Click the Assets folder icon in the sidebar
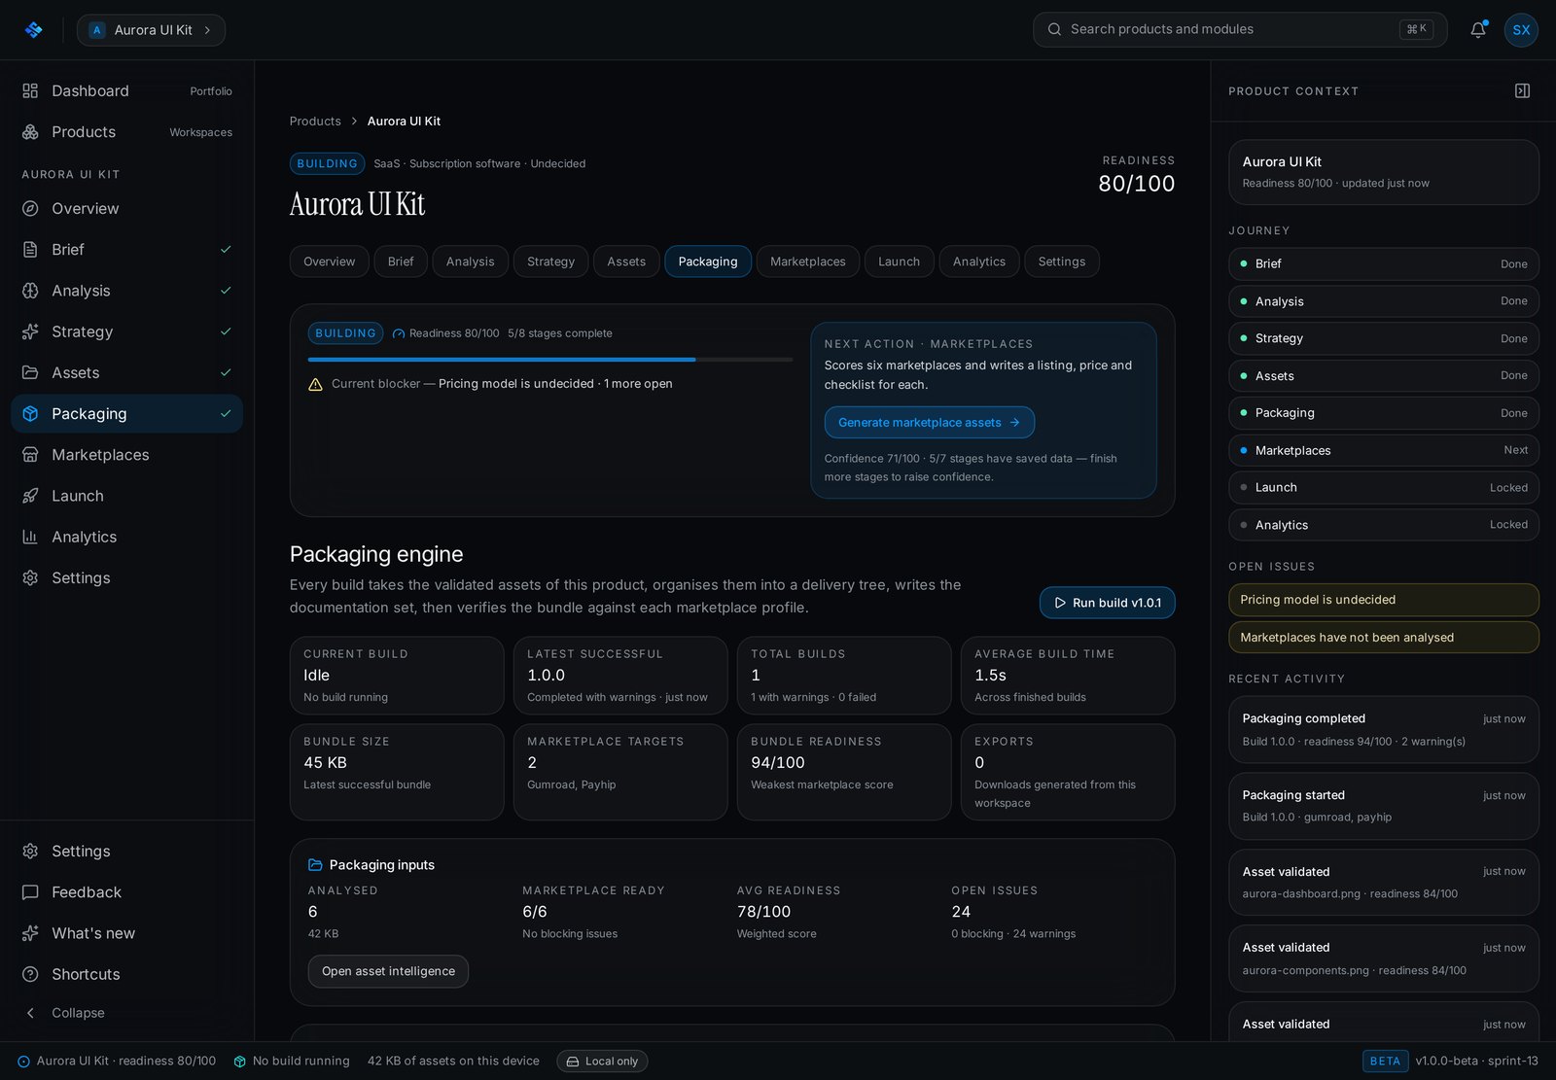The width and height of the screenshot is (1556, 1080). (30, 372)
